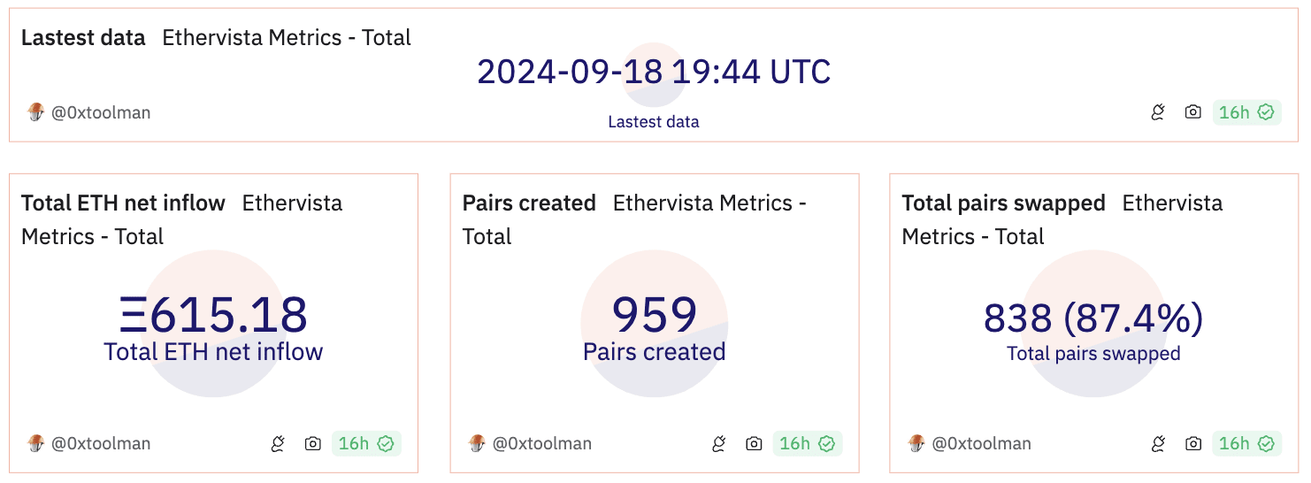
Task: Click camera icon in Total pairs swapped panel
Action: click(x=1193, y=443)
